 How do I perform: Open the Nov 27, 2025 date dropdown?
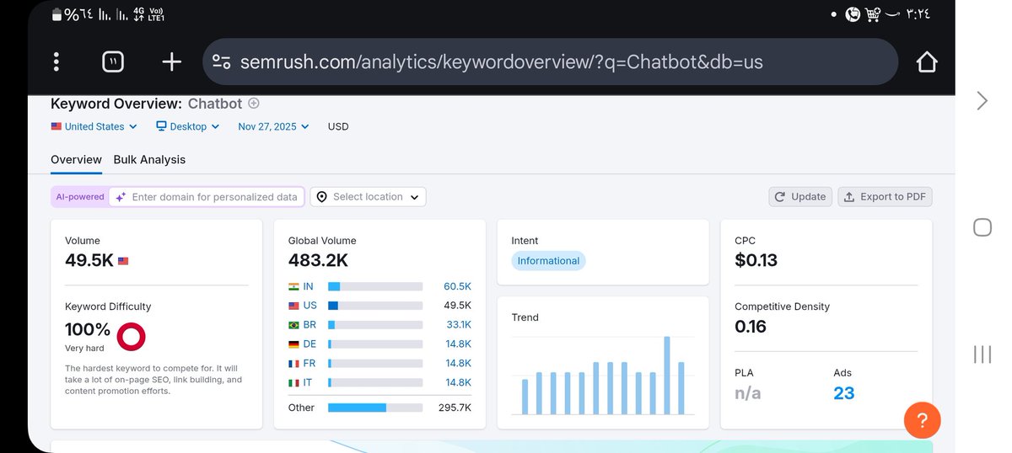(x=273, y=126)
